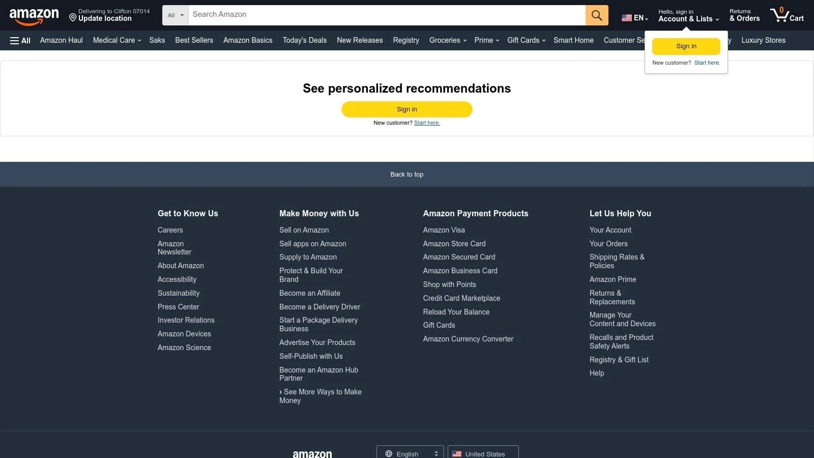Image resolution: width=814 pixels, height=458 pixels.
Task: Open Luxury Stores in nav bar
Action: tap(763, 40)
